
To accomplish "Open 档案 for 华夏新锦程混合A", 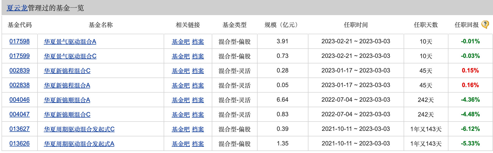I will click(x=198, y=85).
